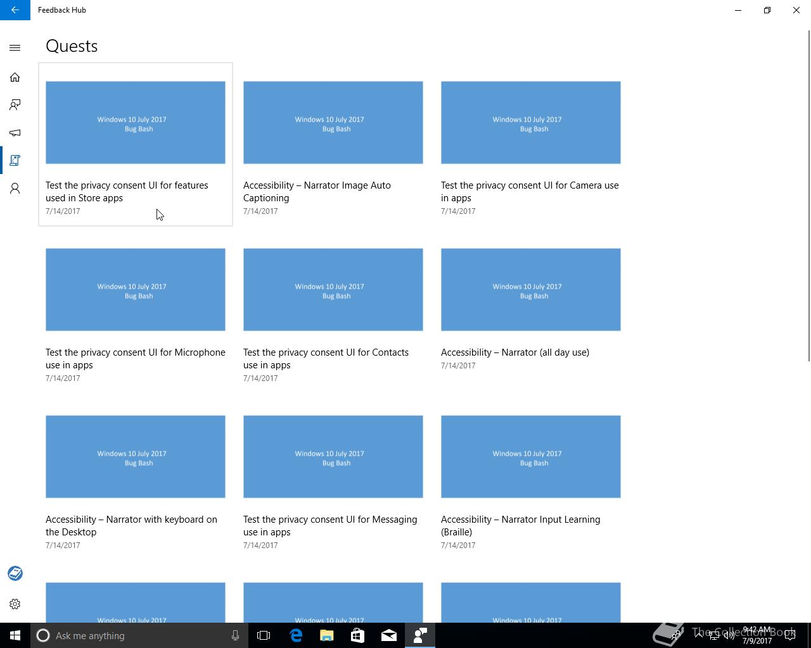Click title 'Accessibility – Narrator (all day use)'
Viewport: 811px width, 648px height.
(x=515, y=352)
